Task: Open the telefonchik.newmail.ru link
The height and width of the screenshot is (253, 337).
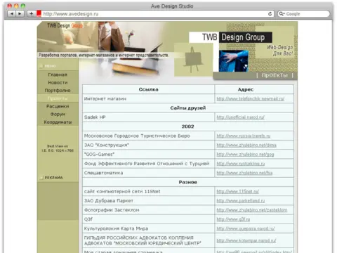Action: tap(250, 99)
